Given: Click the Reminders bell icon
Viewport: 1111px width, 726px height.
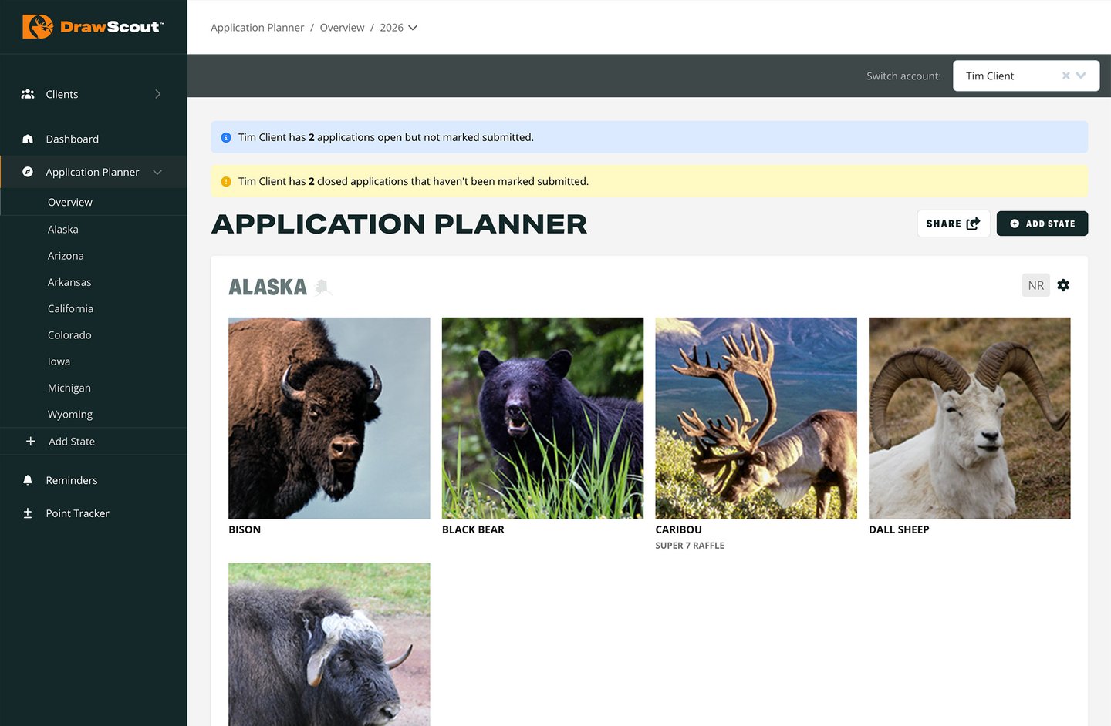Looking at the screenshot, I should pyautogui.click(x=28, y=480).
